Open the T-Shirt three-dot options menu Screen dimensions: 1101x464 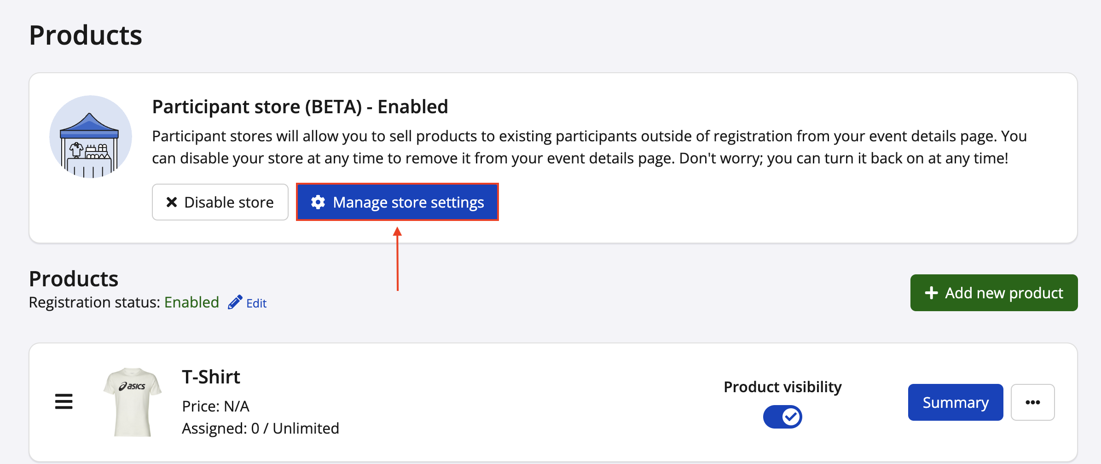click(1032, 402)
